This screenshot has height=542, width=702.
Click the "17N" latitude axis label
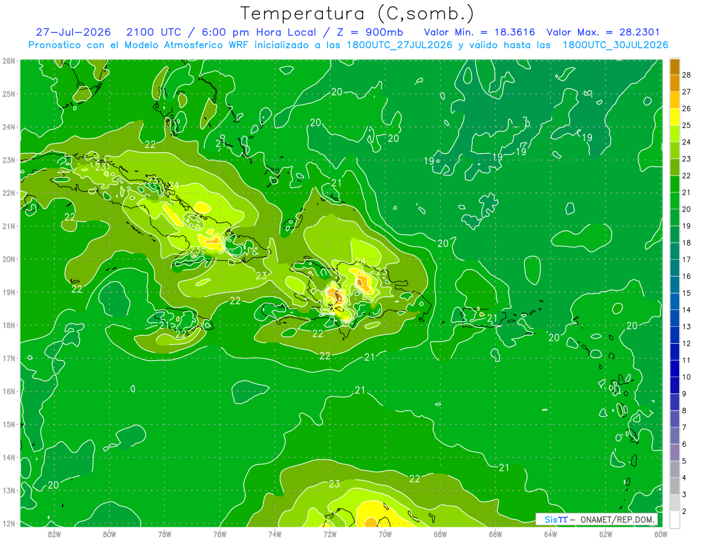[9, 358]
